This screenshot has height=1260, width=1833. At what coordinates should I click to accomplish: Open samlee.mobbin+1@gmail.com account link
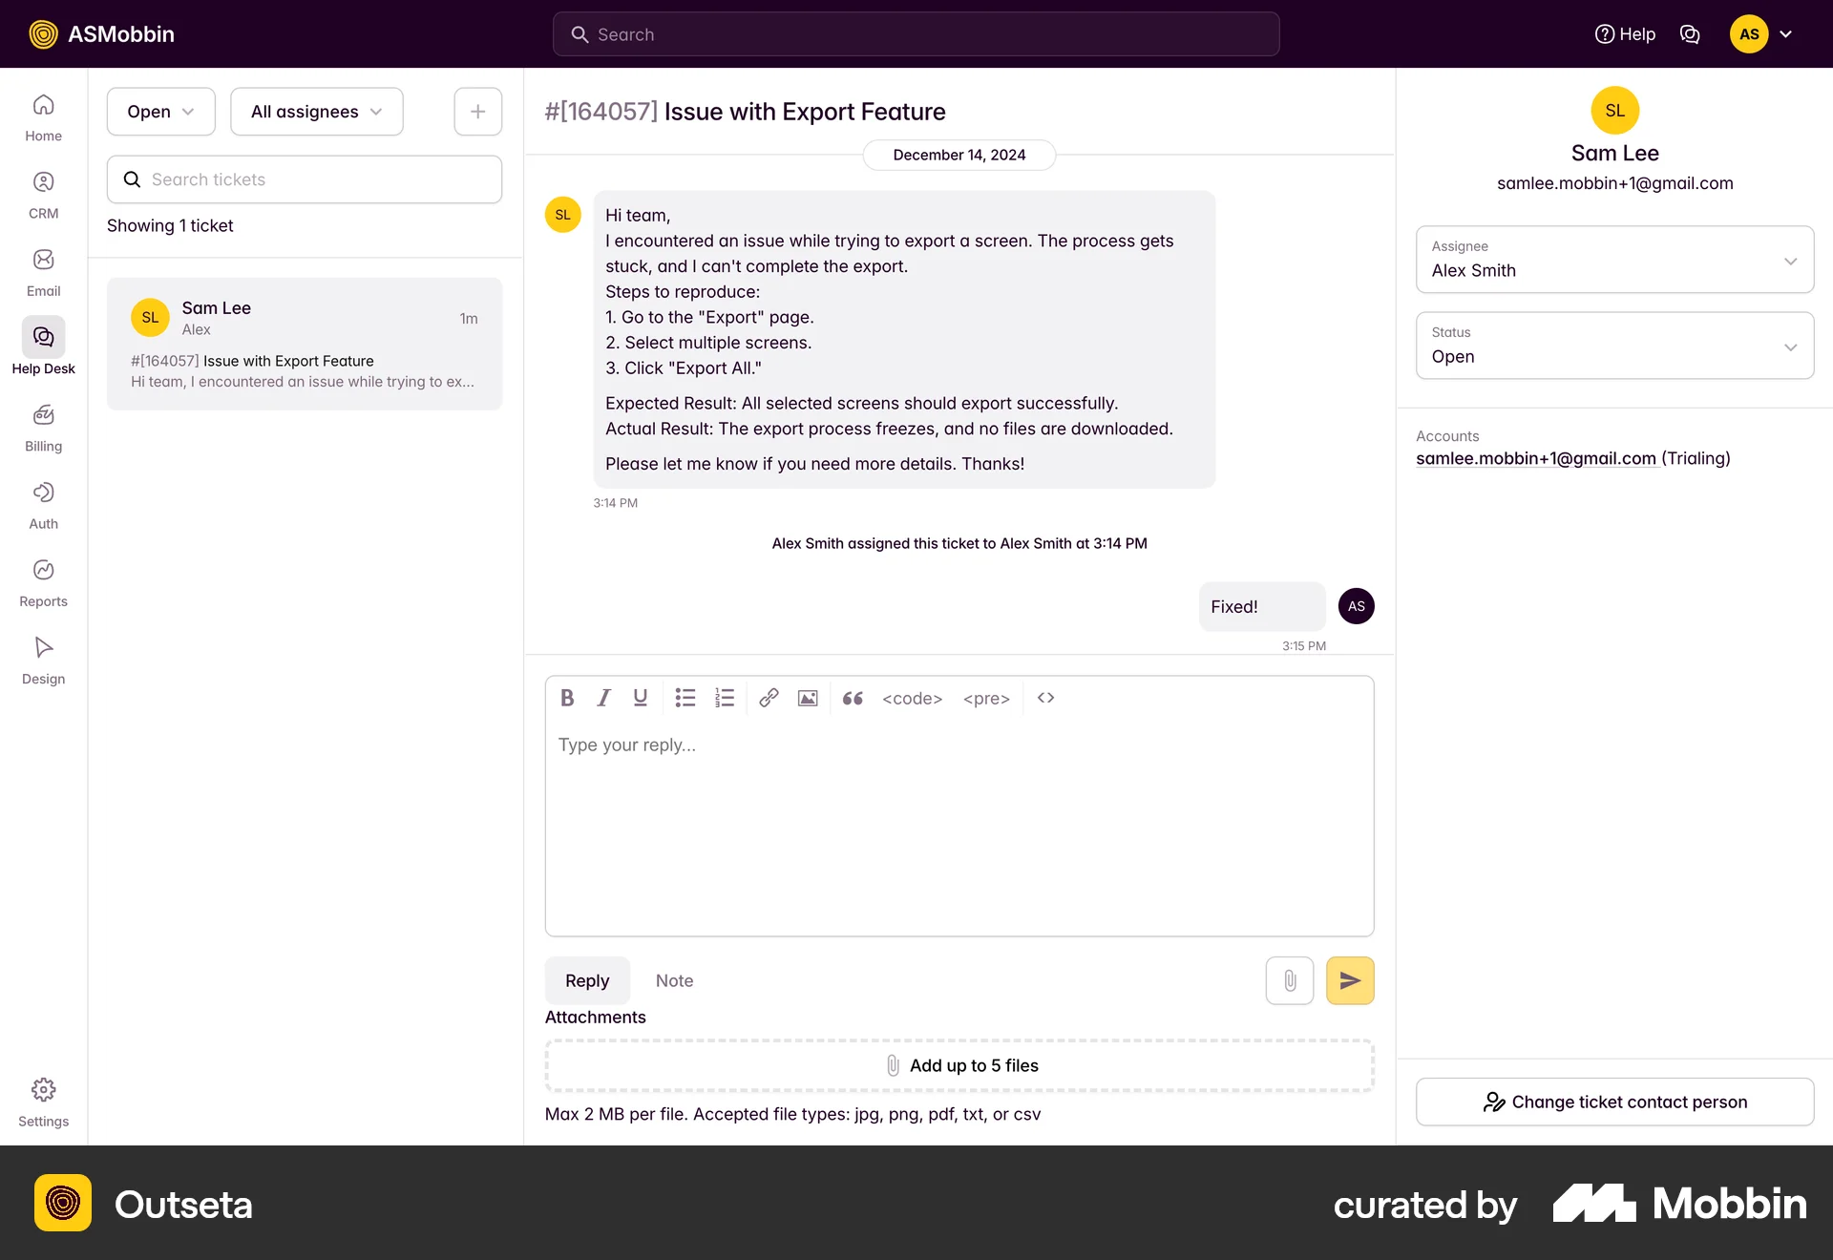pyautogui.click(x=1536, y=458)
